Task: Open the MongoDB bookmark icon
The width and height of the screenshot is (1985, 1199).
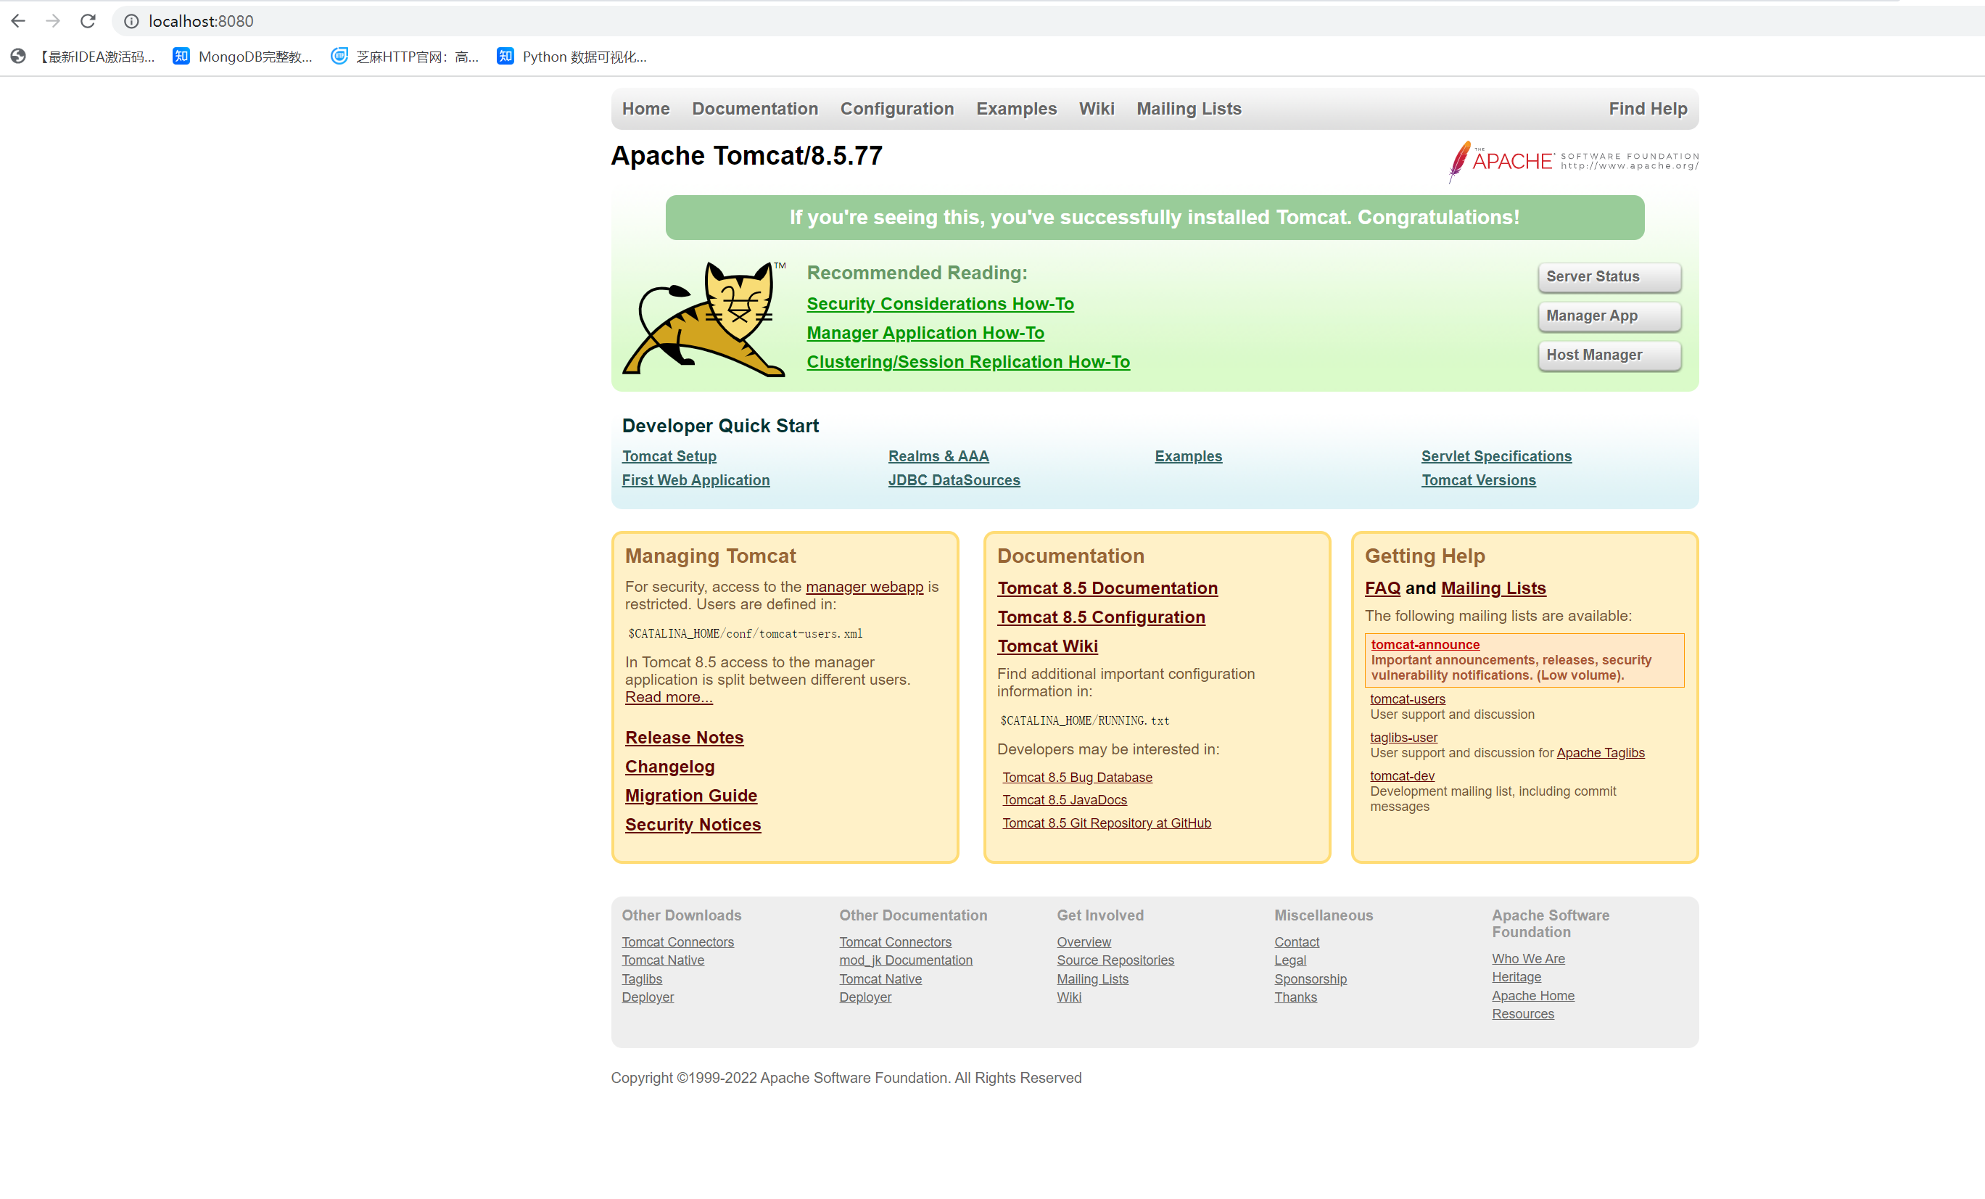Action: pos(181,57)
